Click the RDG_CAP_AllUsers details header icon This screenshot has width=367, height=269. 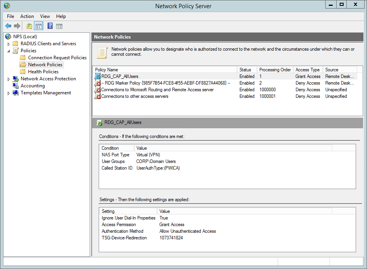(x=99, y=122)
